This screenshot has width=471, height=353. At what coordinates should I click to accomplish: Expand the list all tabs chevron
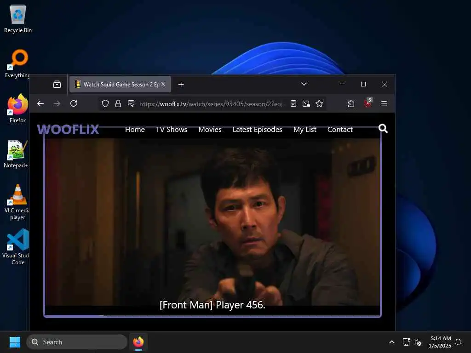304,84
